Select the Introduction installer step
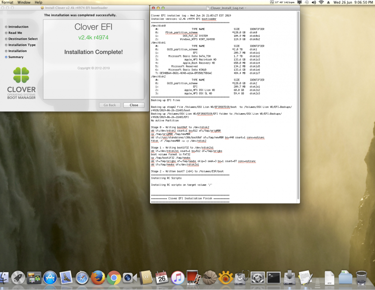Image resolution: width=375 pixels, height=290 pixels. (18, 27)
